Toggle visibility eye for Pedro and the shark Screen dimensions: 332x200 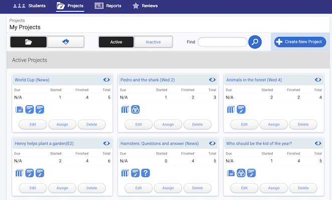[212, 79]
